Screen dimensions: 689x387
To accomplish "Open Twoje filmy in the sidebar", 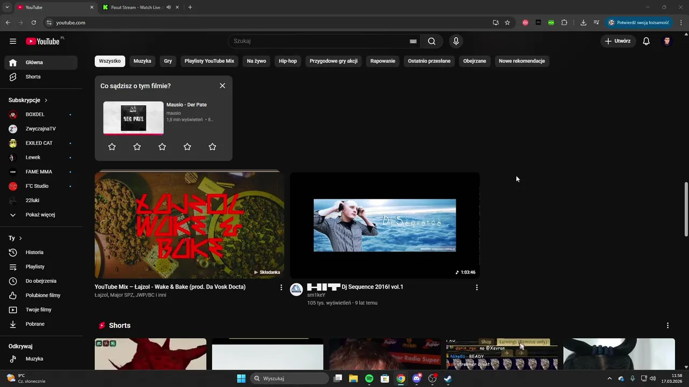I will [41, 310].
